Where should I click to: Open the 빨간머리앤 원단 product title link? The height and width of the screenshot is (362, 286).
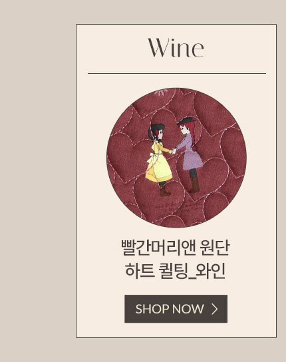175,248
